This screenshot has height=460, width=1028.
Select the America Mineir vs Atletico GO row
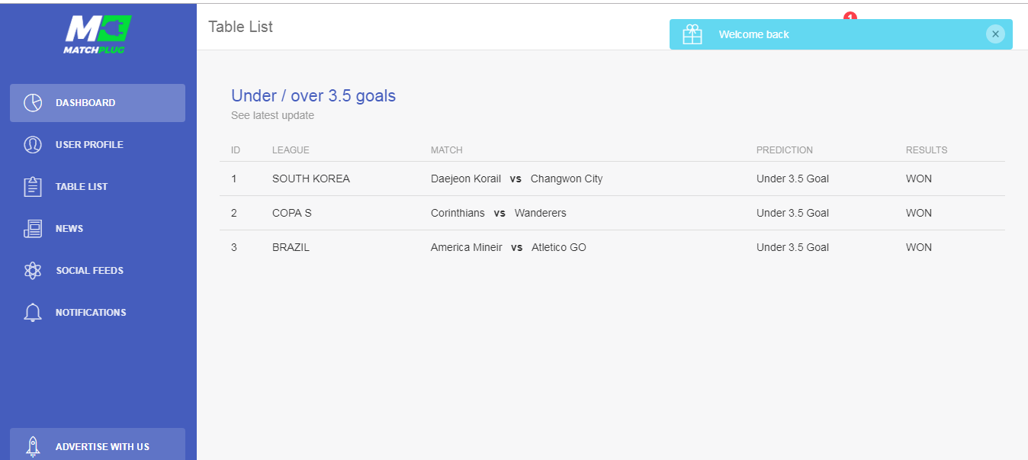click(x=508, y=248)
